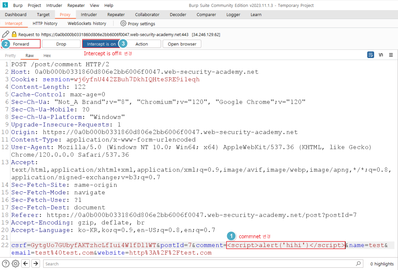Open the WebSockets history sub-tab

87,23
